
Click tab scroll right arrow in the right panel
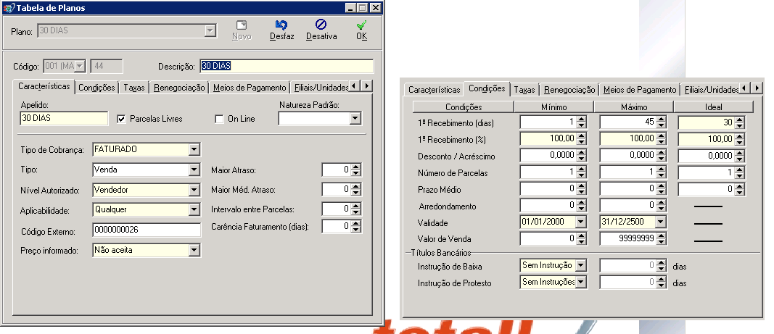click(757, 88)
